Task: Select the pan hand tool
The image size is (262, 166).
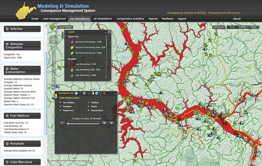Action: click(x=54, y=79)
